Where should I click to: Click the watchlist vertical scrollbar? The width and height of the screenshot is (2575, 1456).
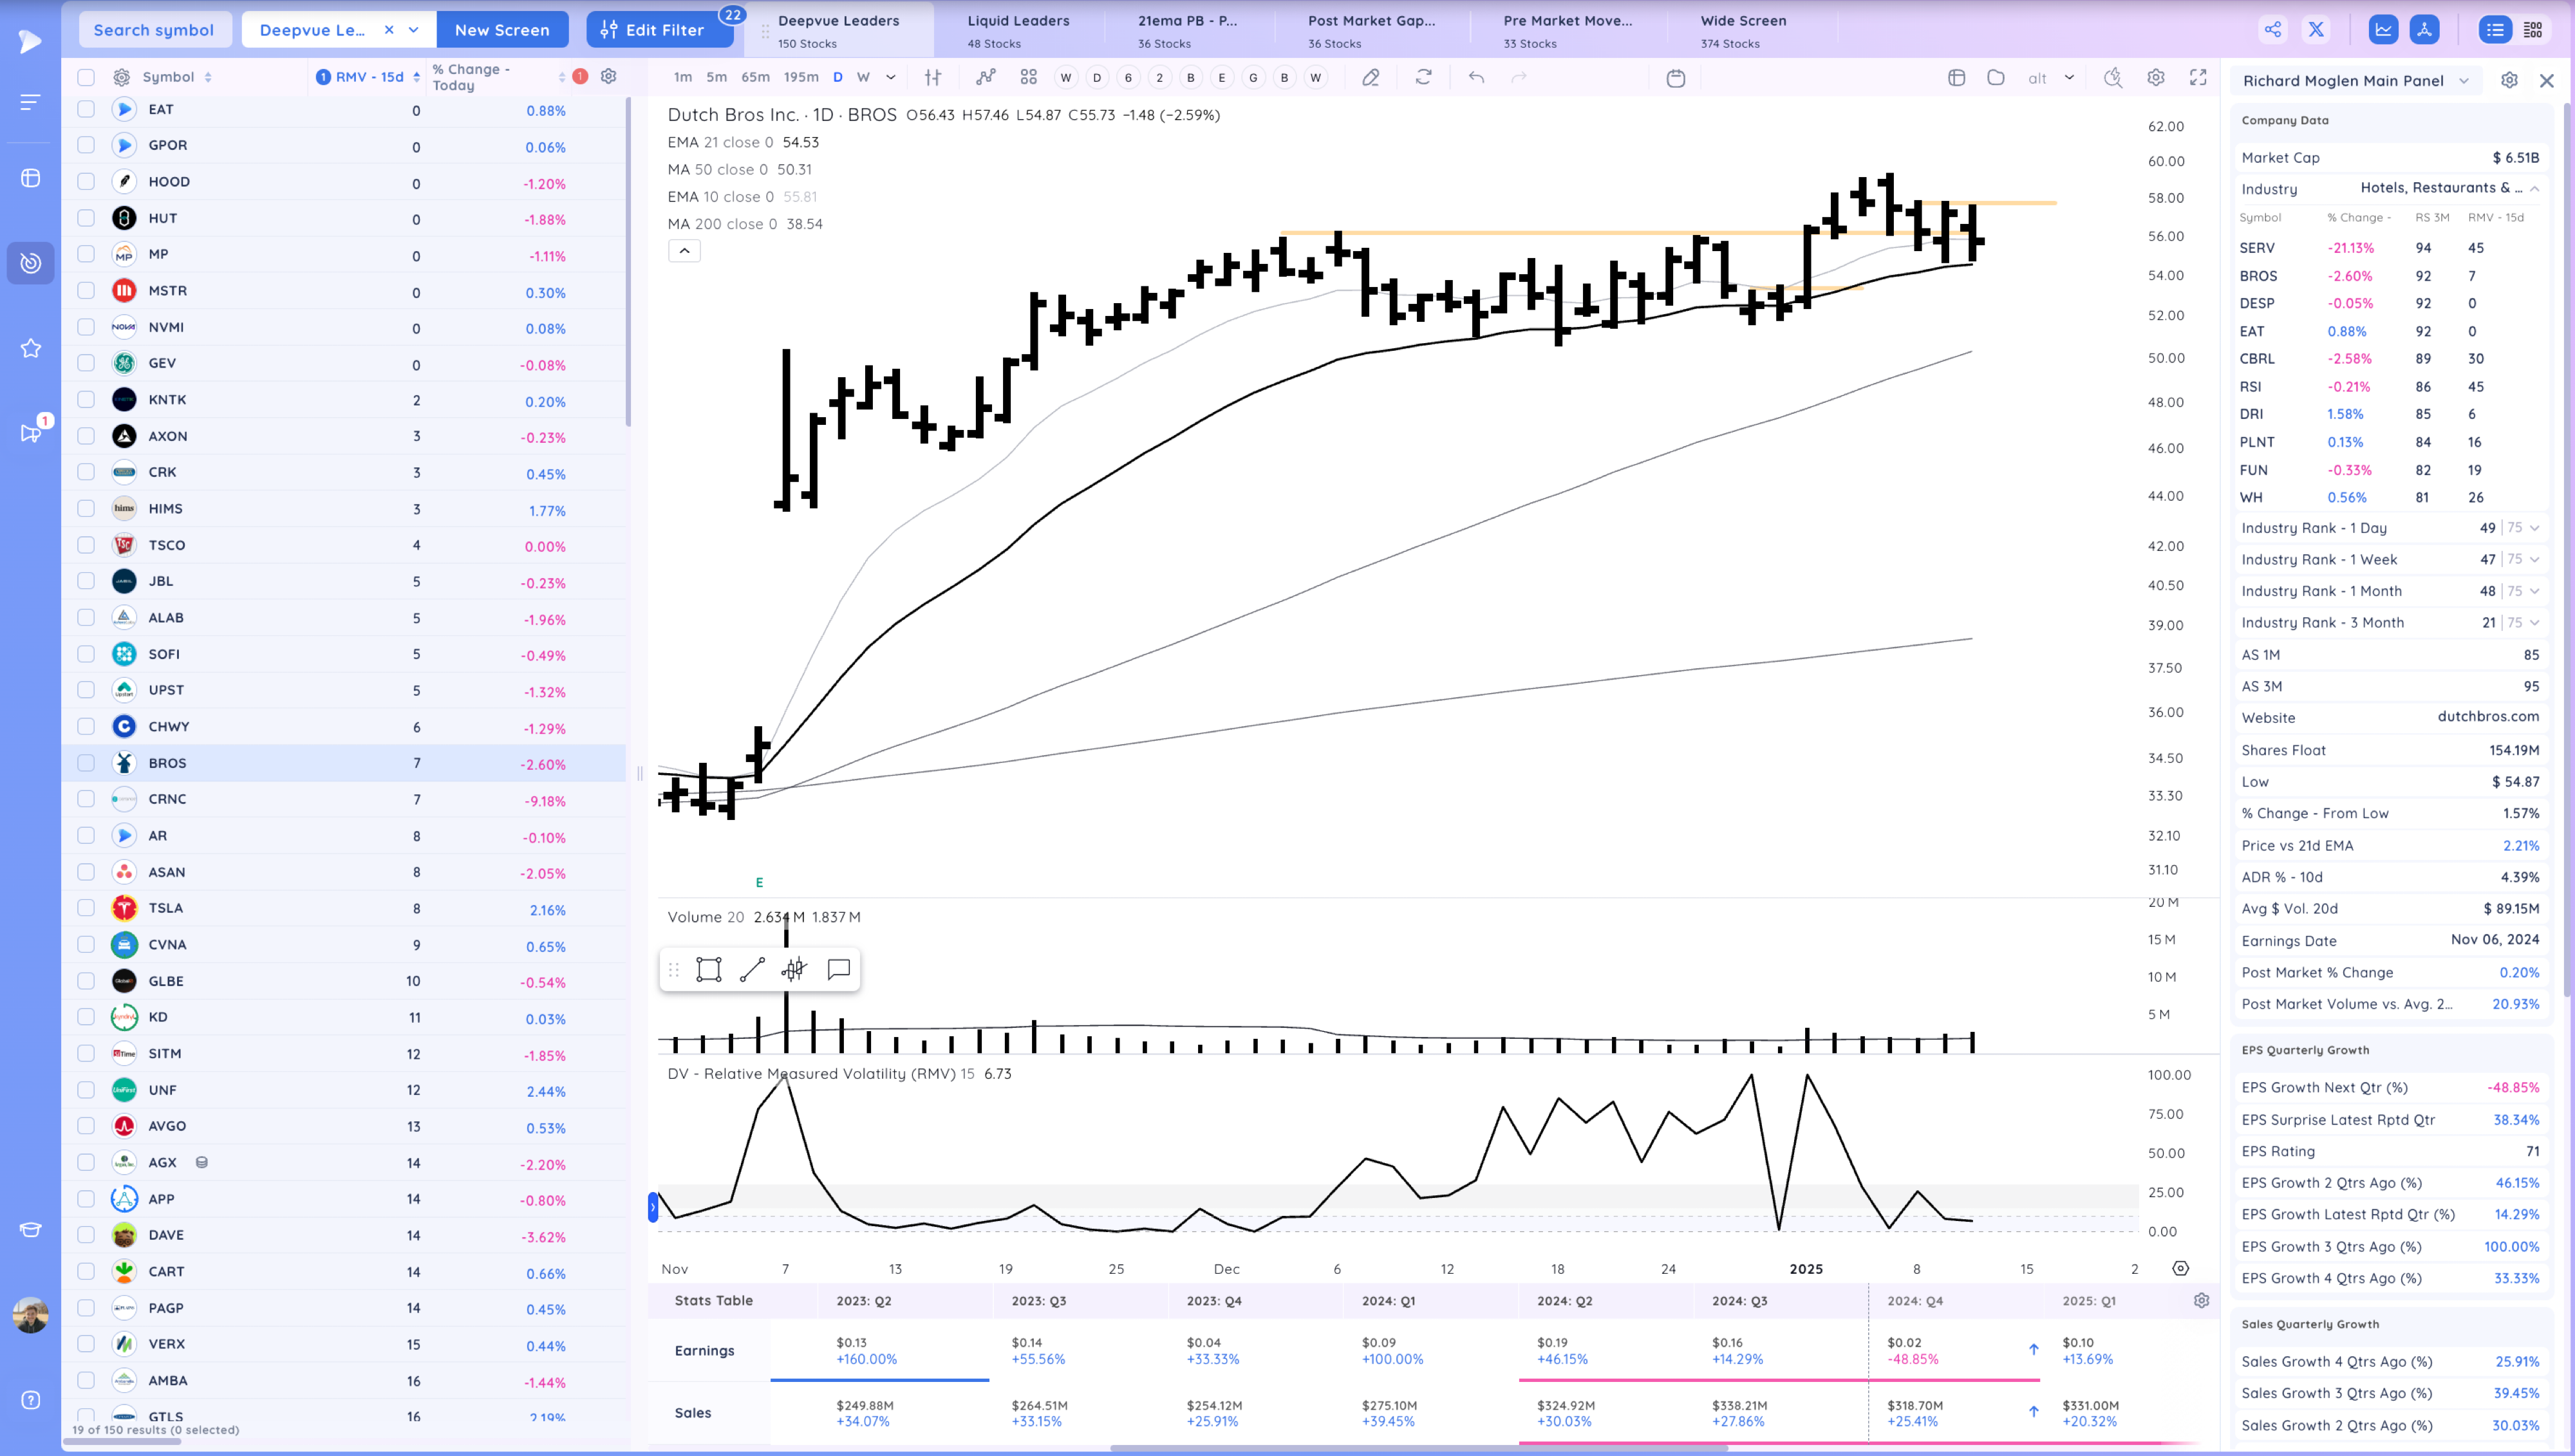[x=628, y=262]
